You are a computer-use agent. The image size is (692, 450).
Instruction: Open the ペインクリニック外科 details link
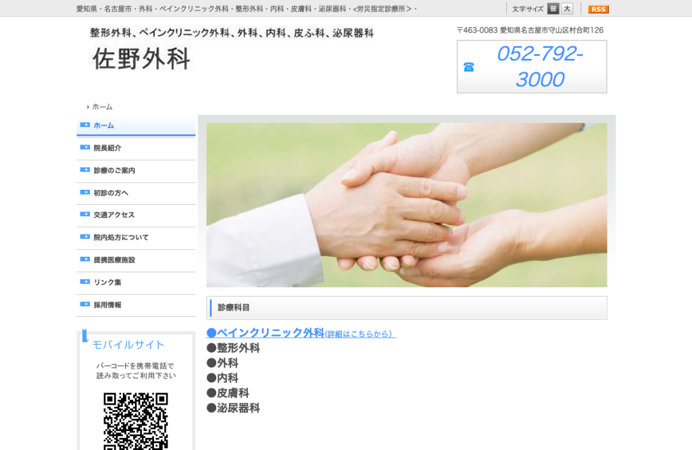(x=301, y=333)
